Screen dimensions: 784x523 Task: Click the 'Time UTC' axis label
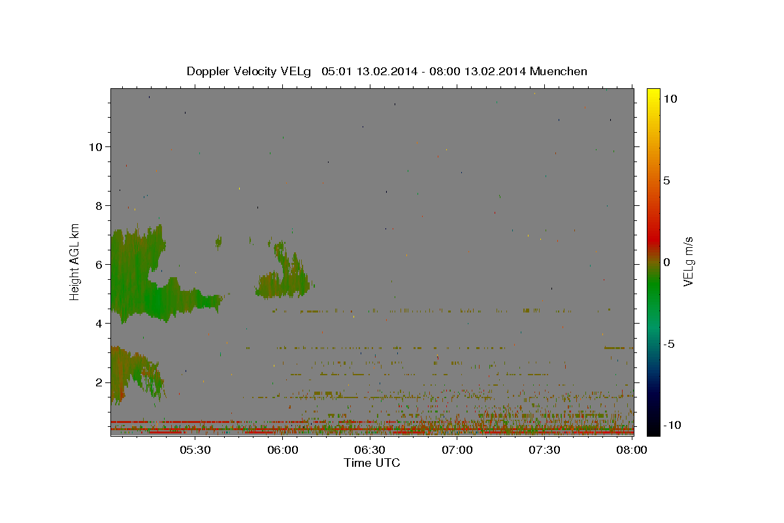coord(372,463)
